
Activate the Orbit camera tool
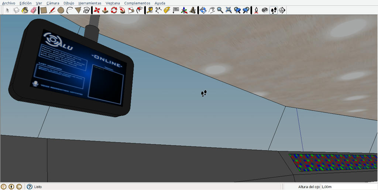coord(203,10)
